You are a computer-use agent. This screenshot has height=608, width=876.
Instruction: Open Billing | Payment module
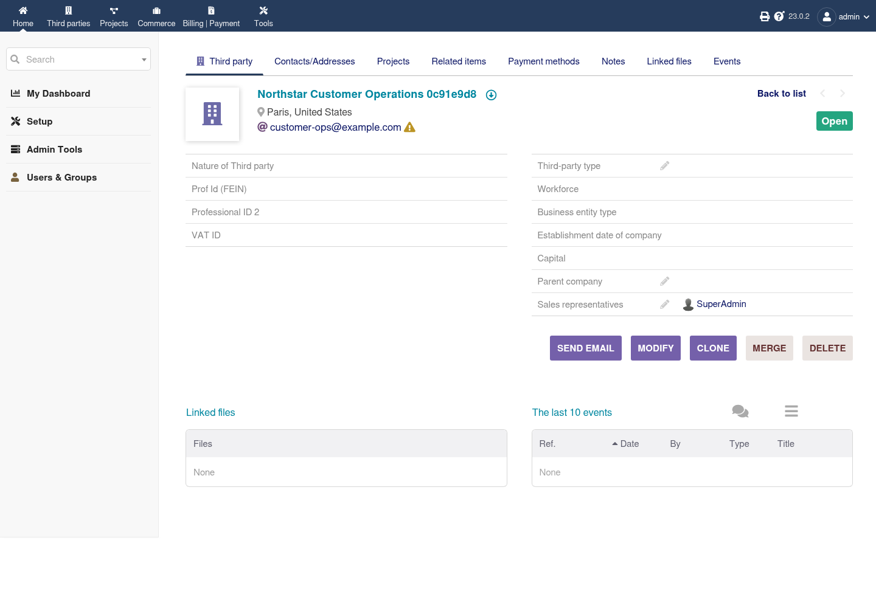(x=211, y=16)
